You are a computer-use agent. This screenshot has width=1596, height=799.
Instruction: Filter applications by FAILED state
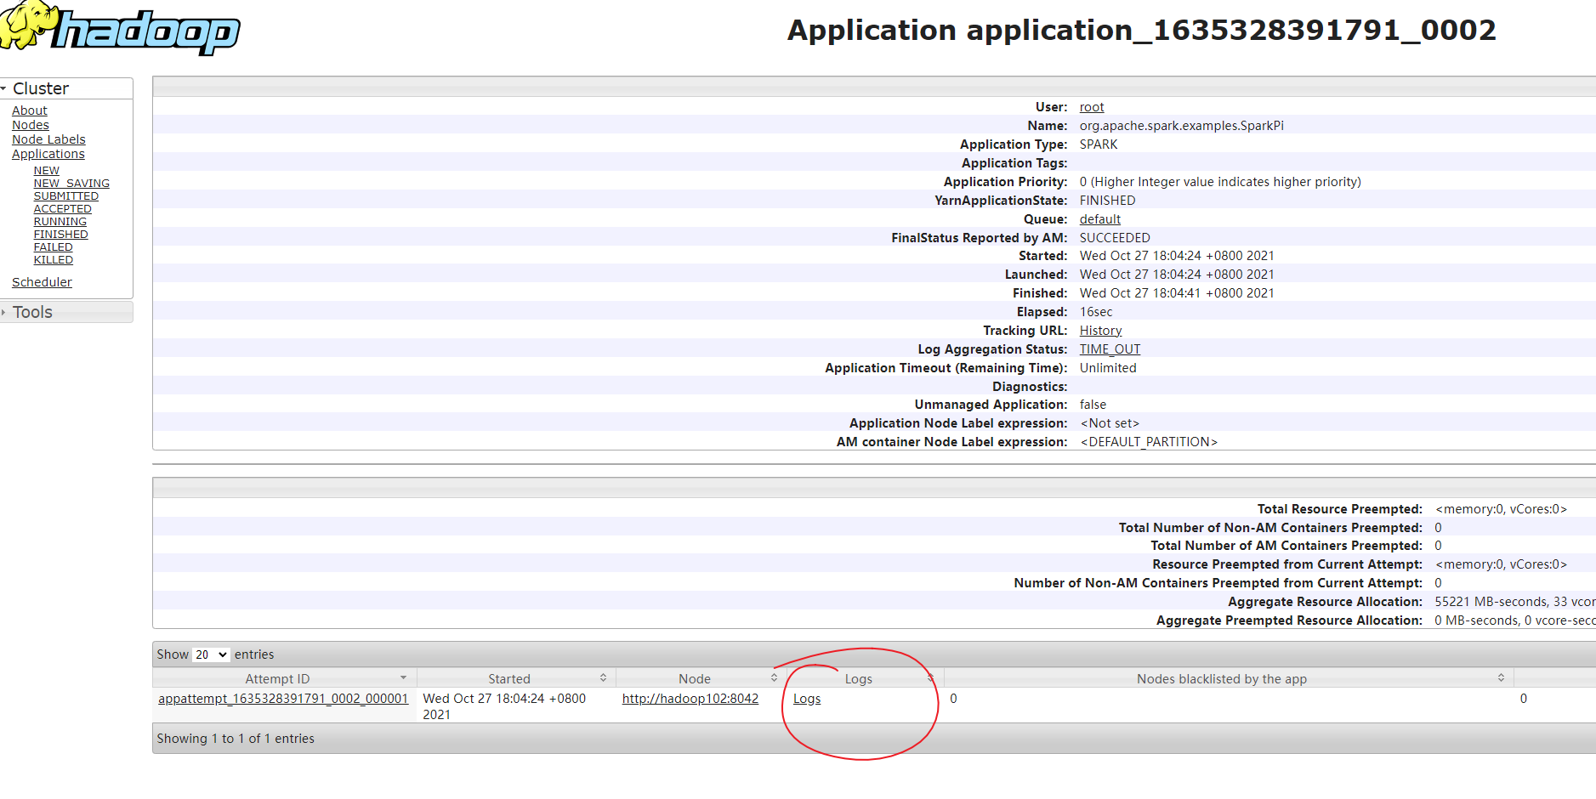click(54, 247)
